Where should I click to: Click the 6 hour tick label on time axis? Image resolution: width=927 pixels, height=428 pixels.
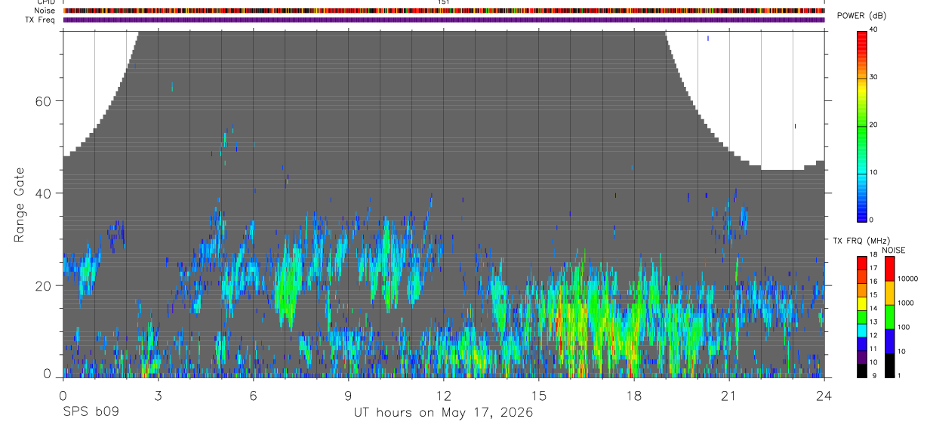pos(253,396)
